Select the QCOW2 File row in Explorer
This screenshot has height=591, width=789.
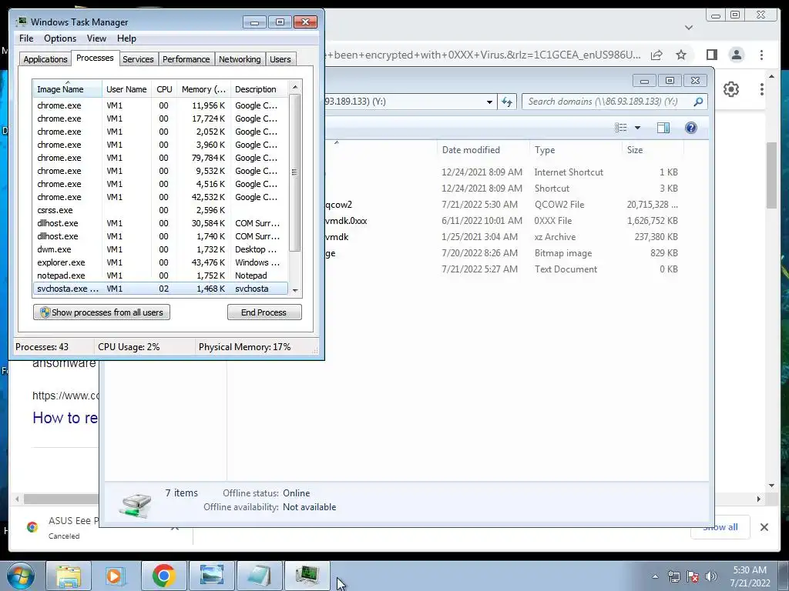click(503, 205)
